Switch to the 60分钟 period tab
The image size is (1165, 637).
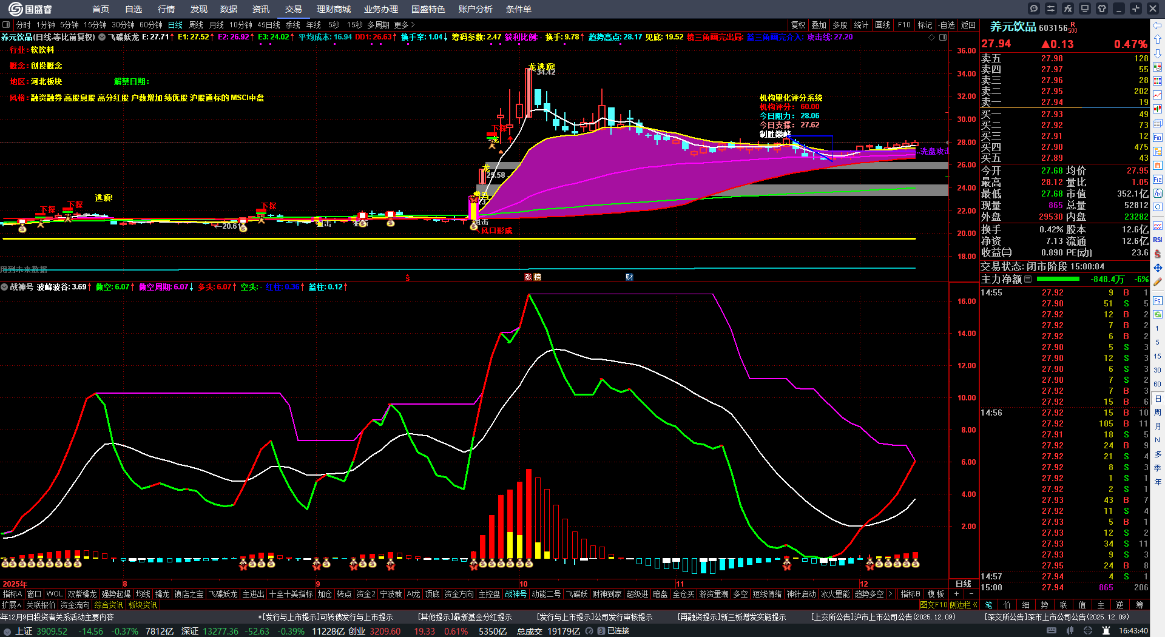coord(151,25)
